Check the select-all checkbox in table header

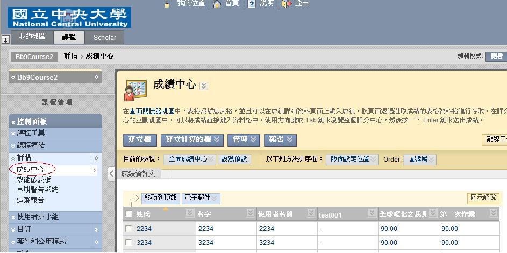point(128,214)
